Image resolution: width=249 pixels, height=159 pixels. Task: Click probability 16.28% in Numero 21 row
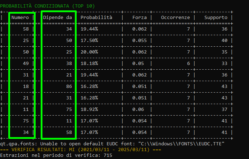click(x=89, y=98)
